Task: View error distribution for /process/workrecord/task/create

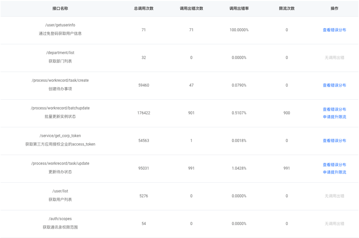Action: 334,85
